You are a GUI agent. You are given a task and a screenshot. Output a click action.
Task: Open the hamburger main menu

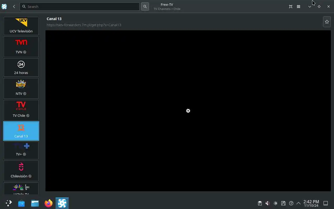click(299, 7)
